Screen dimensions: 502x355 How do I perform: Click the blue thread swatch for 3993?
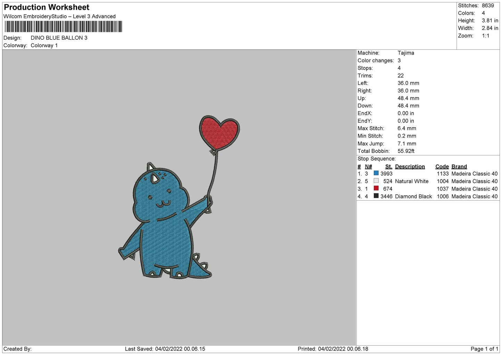(x=376, y=173)
